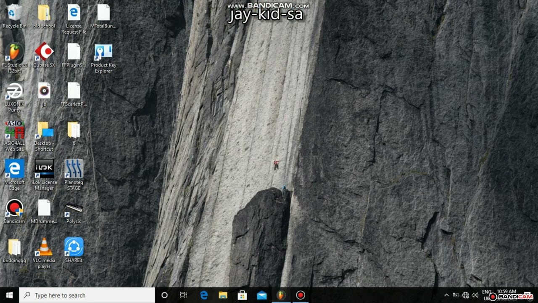Launch SHAREit desktop shortcut
Image resolution: width=538 pixels, height=303 pixels.
pos(74,250)
